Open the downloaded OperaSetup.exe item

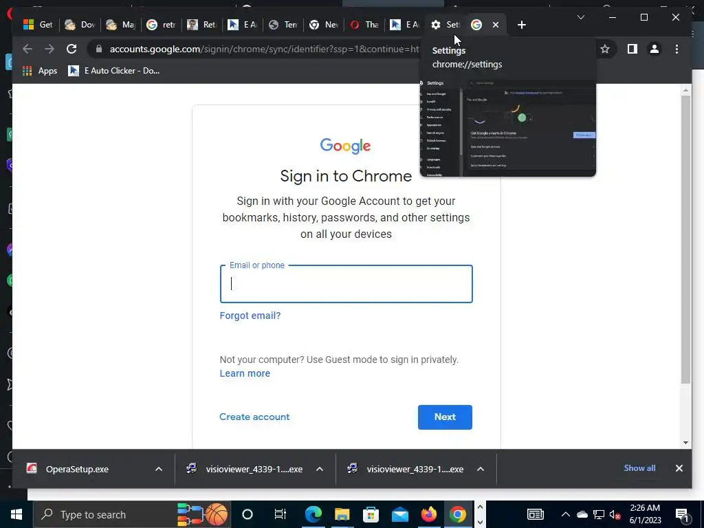[76, 469]
